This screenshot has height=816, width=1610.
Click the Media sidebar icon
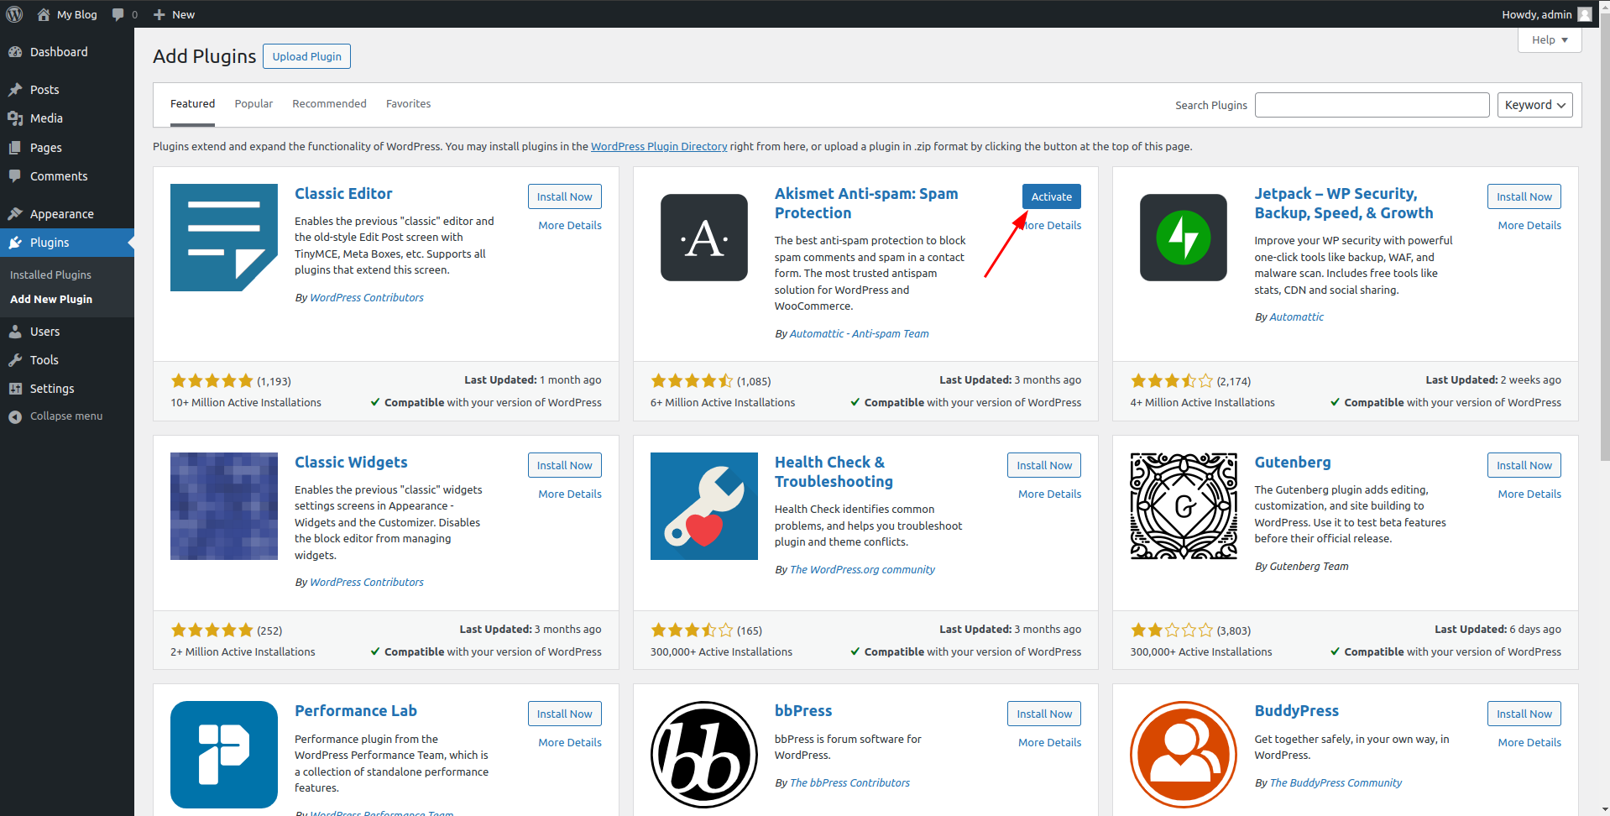pyautogui.click(x=15, y=118)
